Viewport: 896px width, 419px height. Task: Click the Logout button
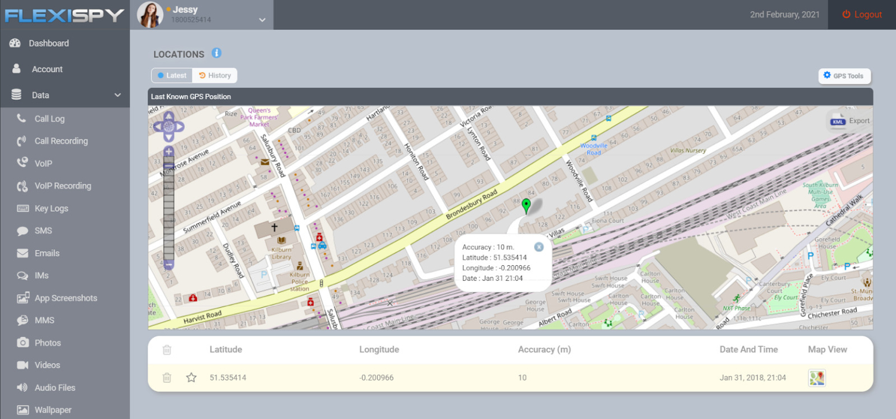(862, 15)
